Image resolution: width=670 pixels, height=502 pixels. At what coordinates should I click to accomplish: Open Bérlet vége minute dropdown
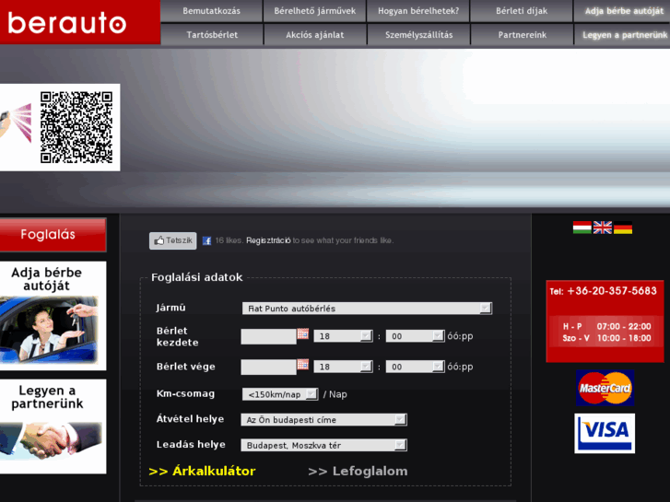[x=415, y=367]
